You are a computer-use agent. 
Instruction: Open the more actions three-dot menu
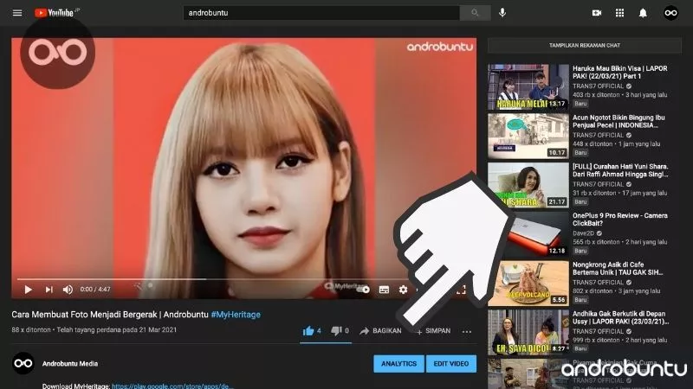coord(467,331)
